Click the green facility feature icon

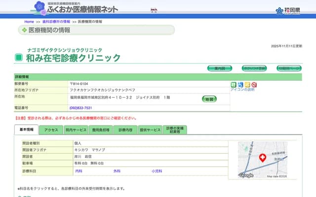(234, 85)
